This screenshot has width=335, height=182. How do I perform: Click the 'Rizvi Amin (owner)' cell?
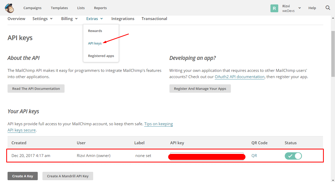pyautogui.click(x=93, y=156)
